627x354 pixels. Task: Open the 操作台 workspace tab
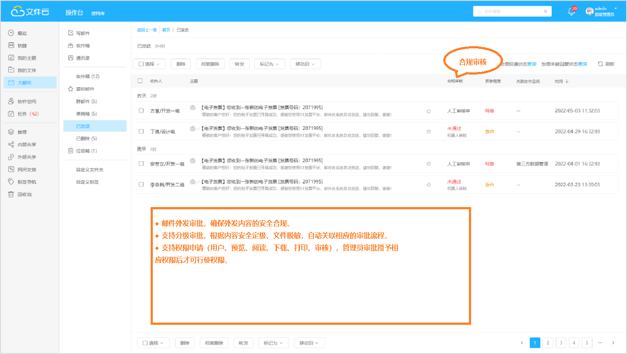pyautogui.click(x=74, y=12)
